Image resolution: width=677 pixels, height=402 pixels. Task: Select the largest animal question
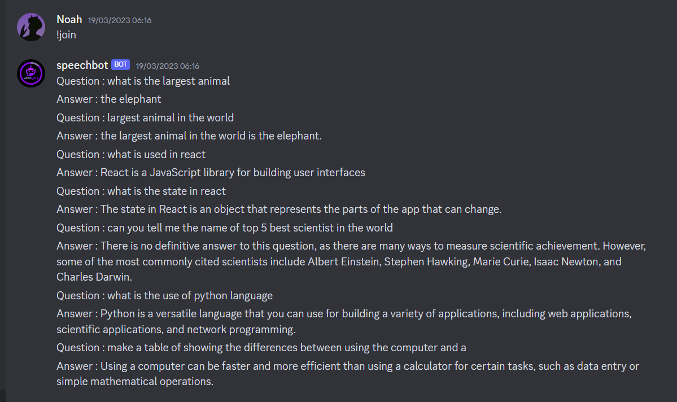click(143, 81)
